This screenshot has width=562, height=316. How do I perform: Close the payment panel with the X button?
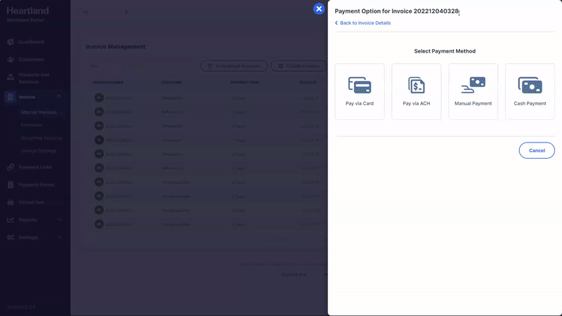[x=319, y=9]
